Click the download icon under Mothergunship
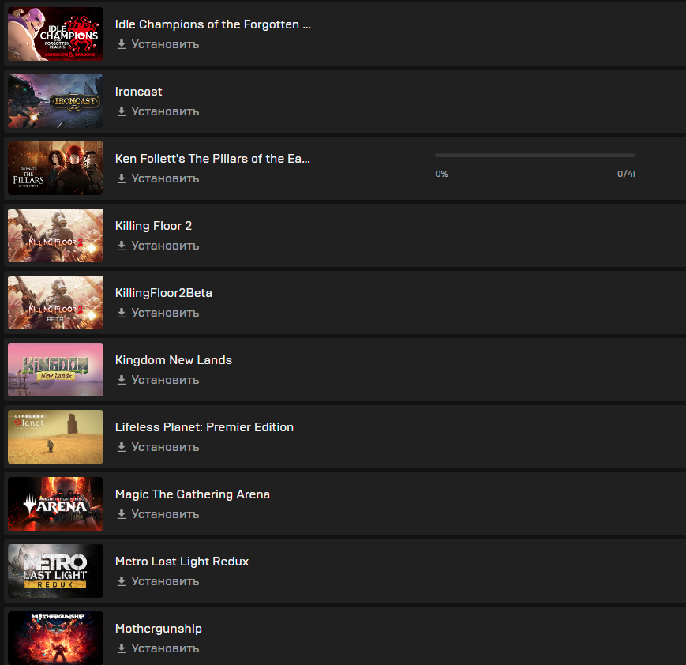686x665 pixels. click(122, 648)
